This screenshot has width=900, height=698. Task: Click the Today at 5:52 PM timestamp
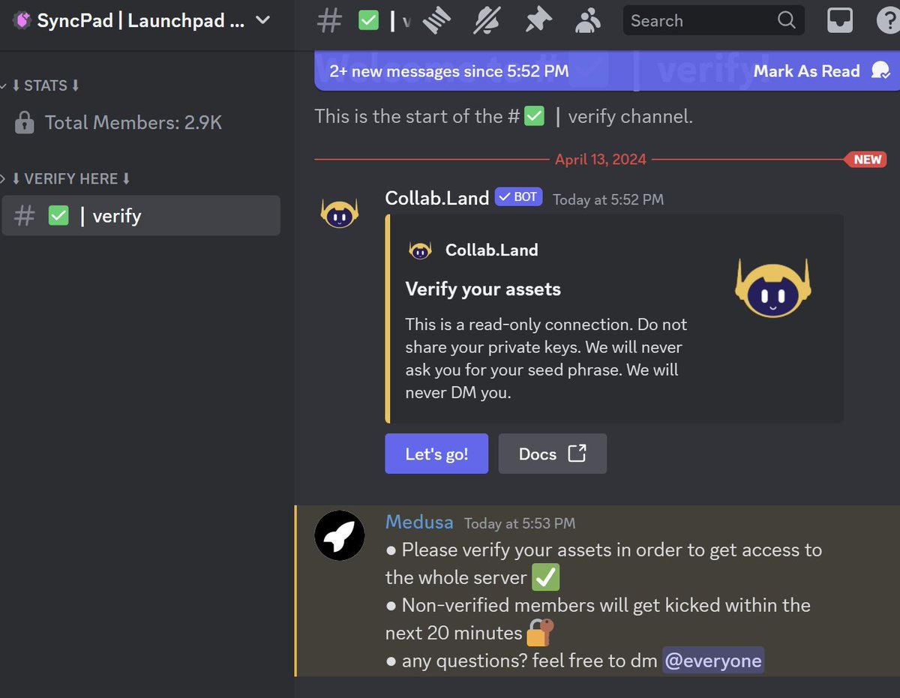coord(608,199)
